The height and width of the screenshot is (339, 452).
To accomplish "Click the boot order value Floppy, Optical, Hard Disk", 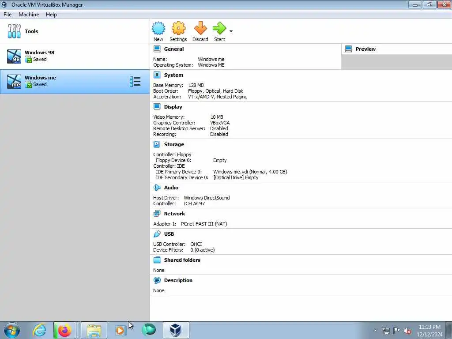I will [215, 91].
